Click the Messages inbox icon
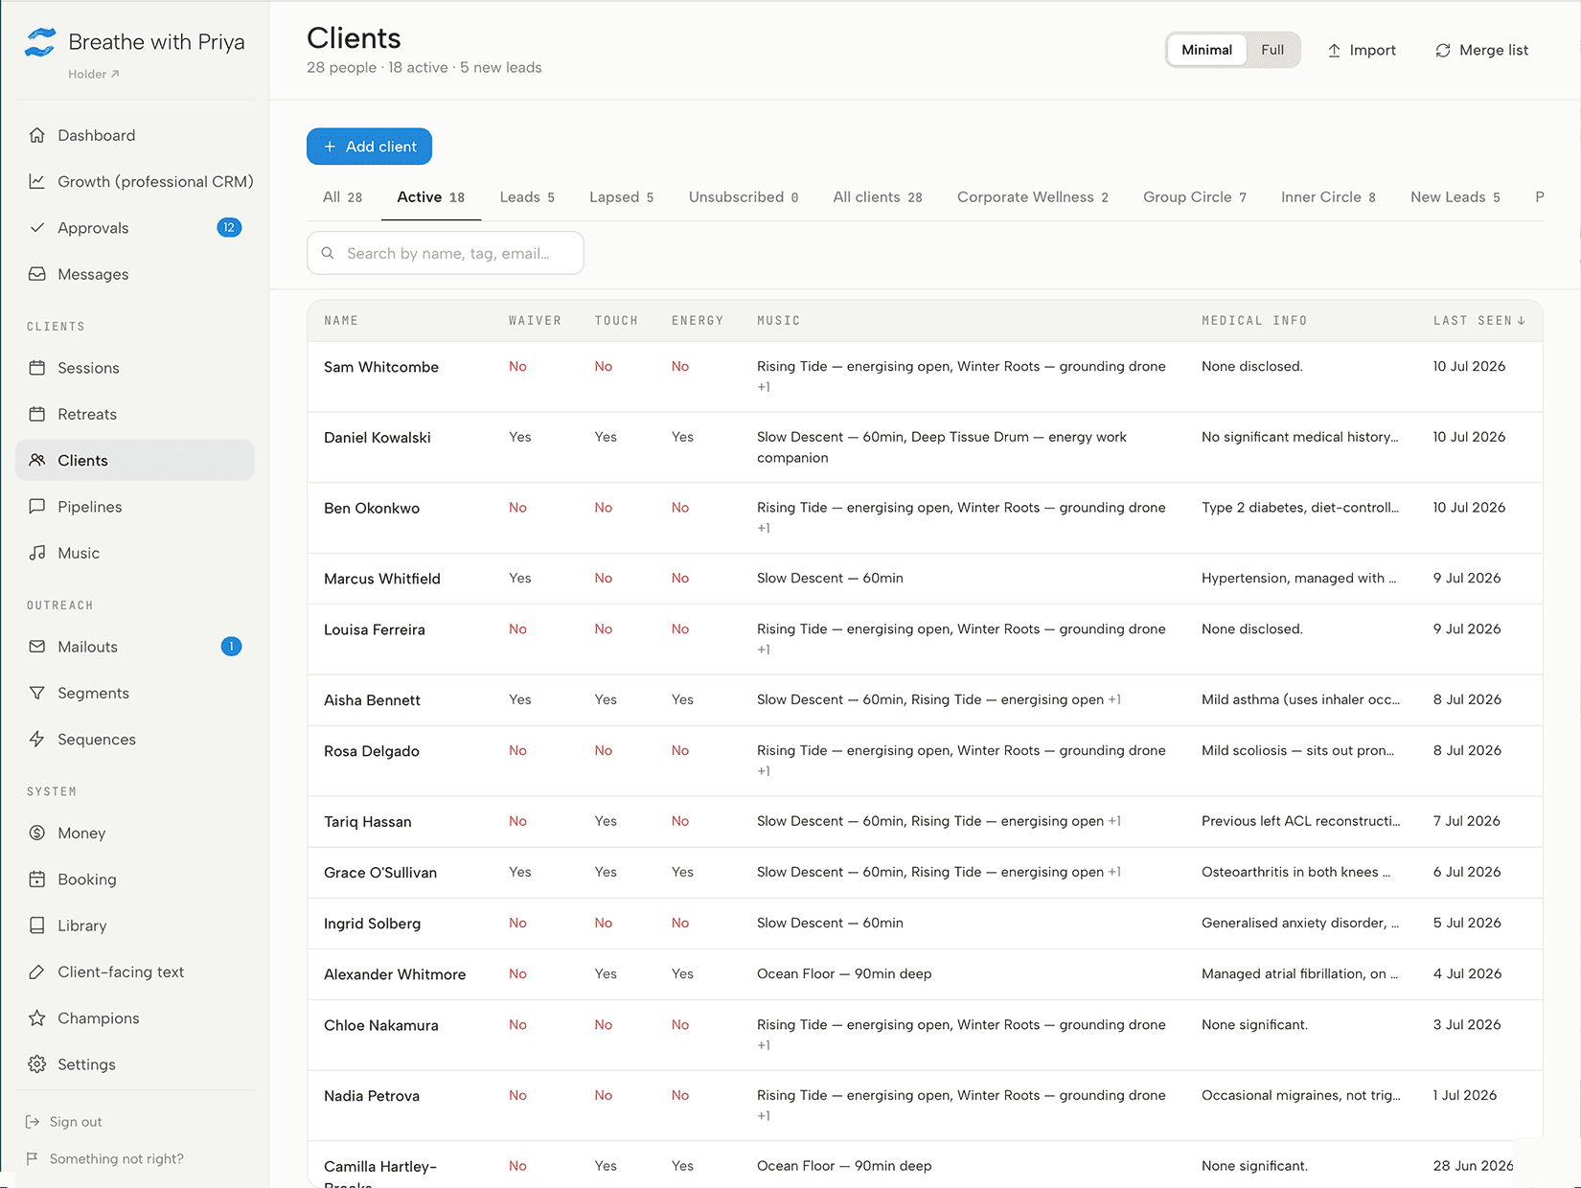Viewport: 1581px width, 1188px height. [37, 274]
